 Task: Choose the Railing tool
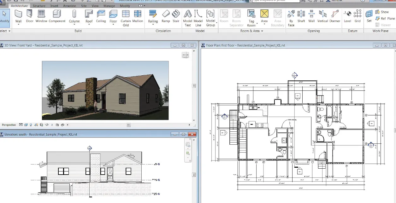click(x=153, y=16)
